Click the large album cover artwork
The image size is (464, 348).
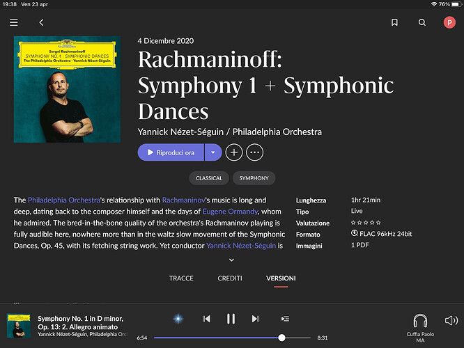(67, 89)
